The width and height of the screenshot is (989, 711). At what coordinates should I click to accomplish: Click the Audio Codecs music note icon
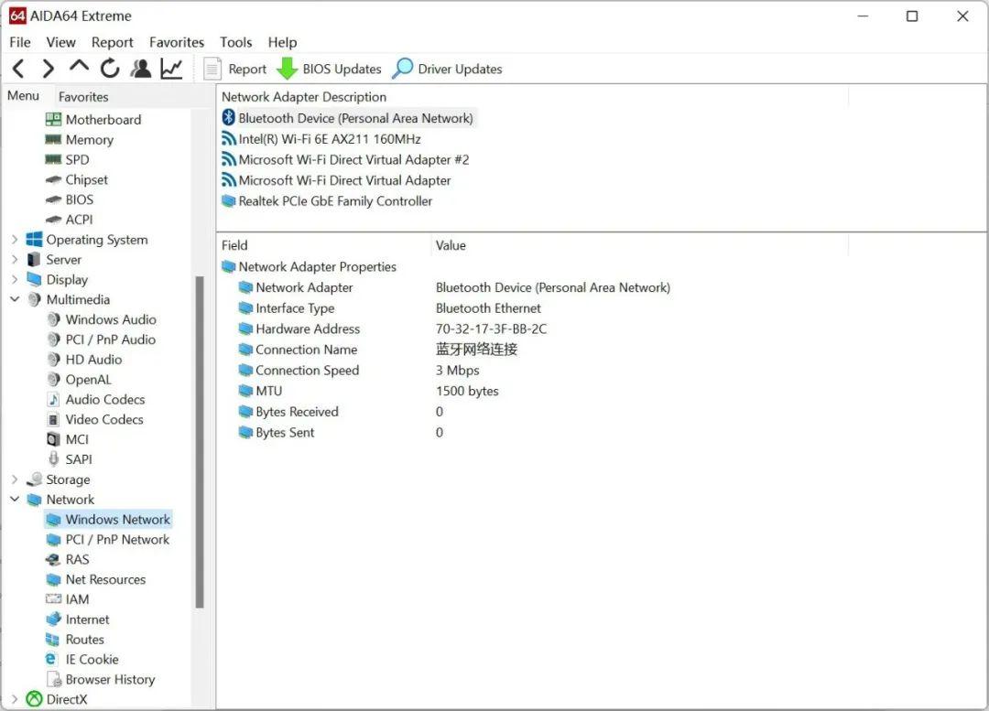click(54, 399)
